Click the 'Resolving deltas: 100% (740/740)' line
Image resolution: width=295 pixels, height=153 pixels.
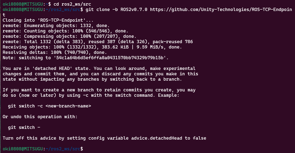click(x=55, y=52)
